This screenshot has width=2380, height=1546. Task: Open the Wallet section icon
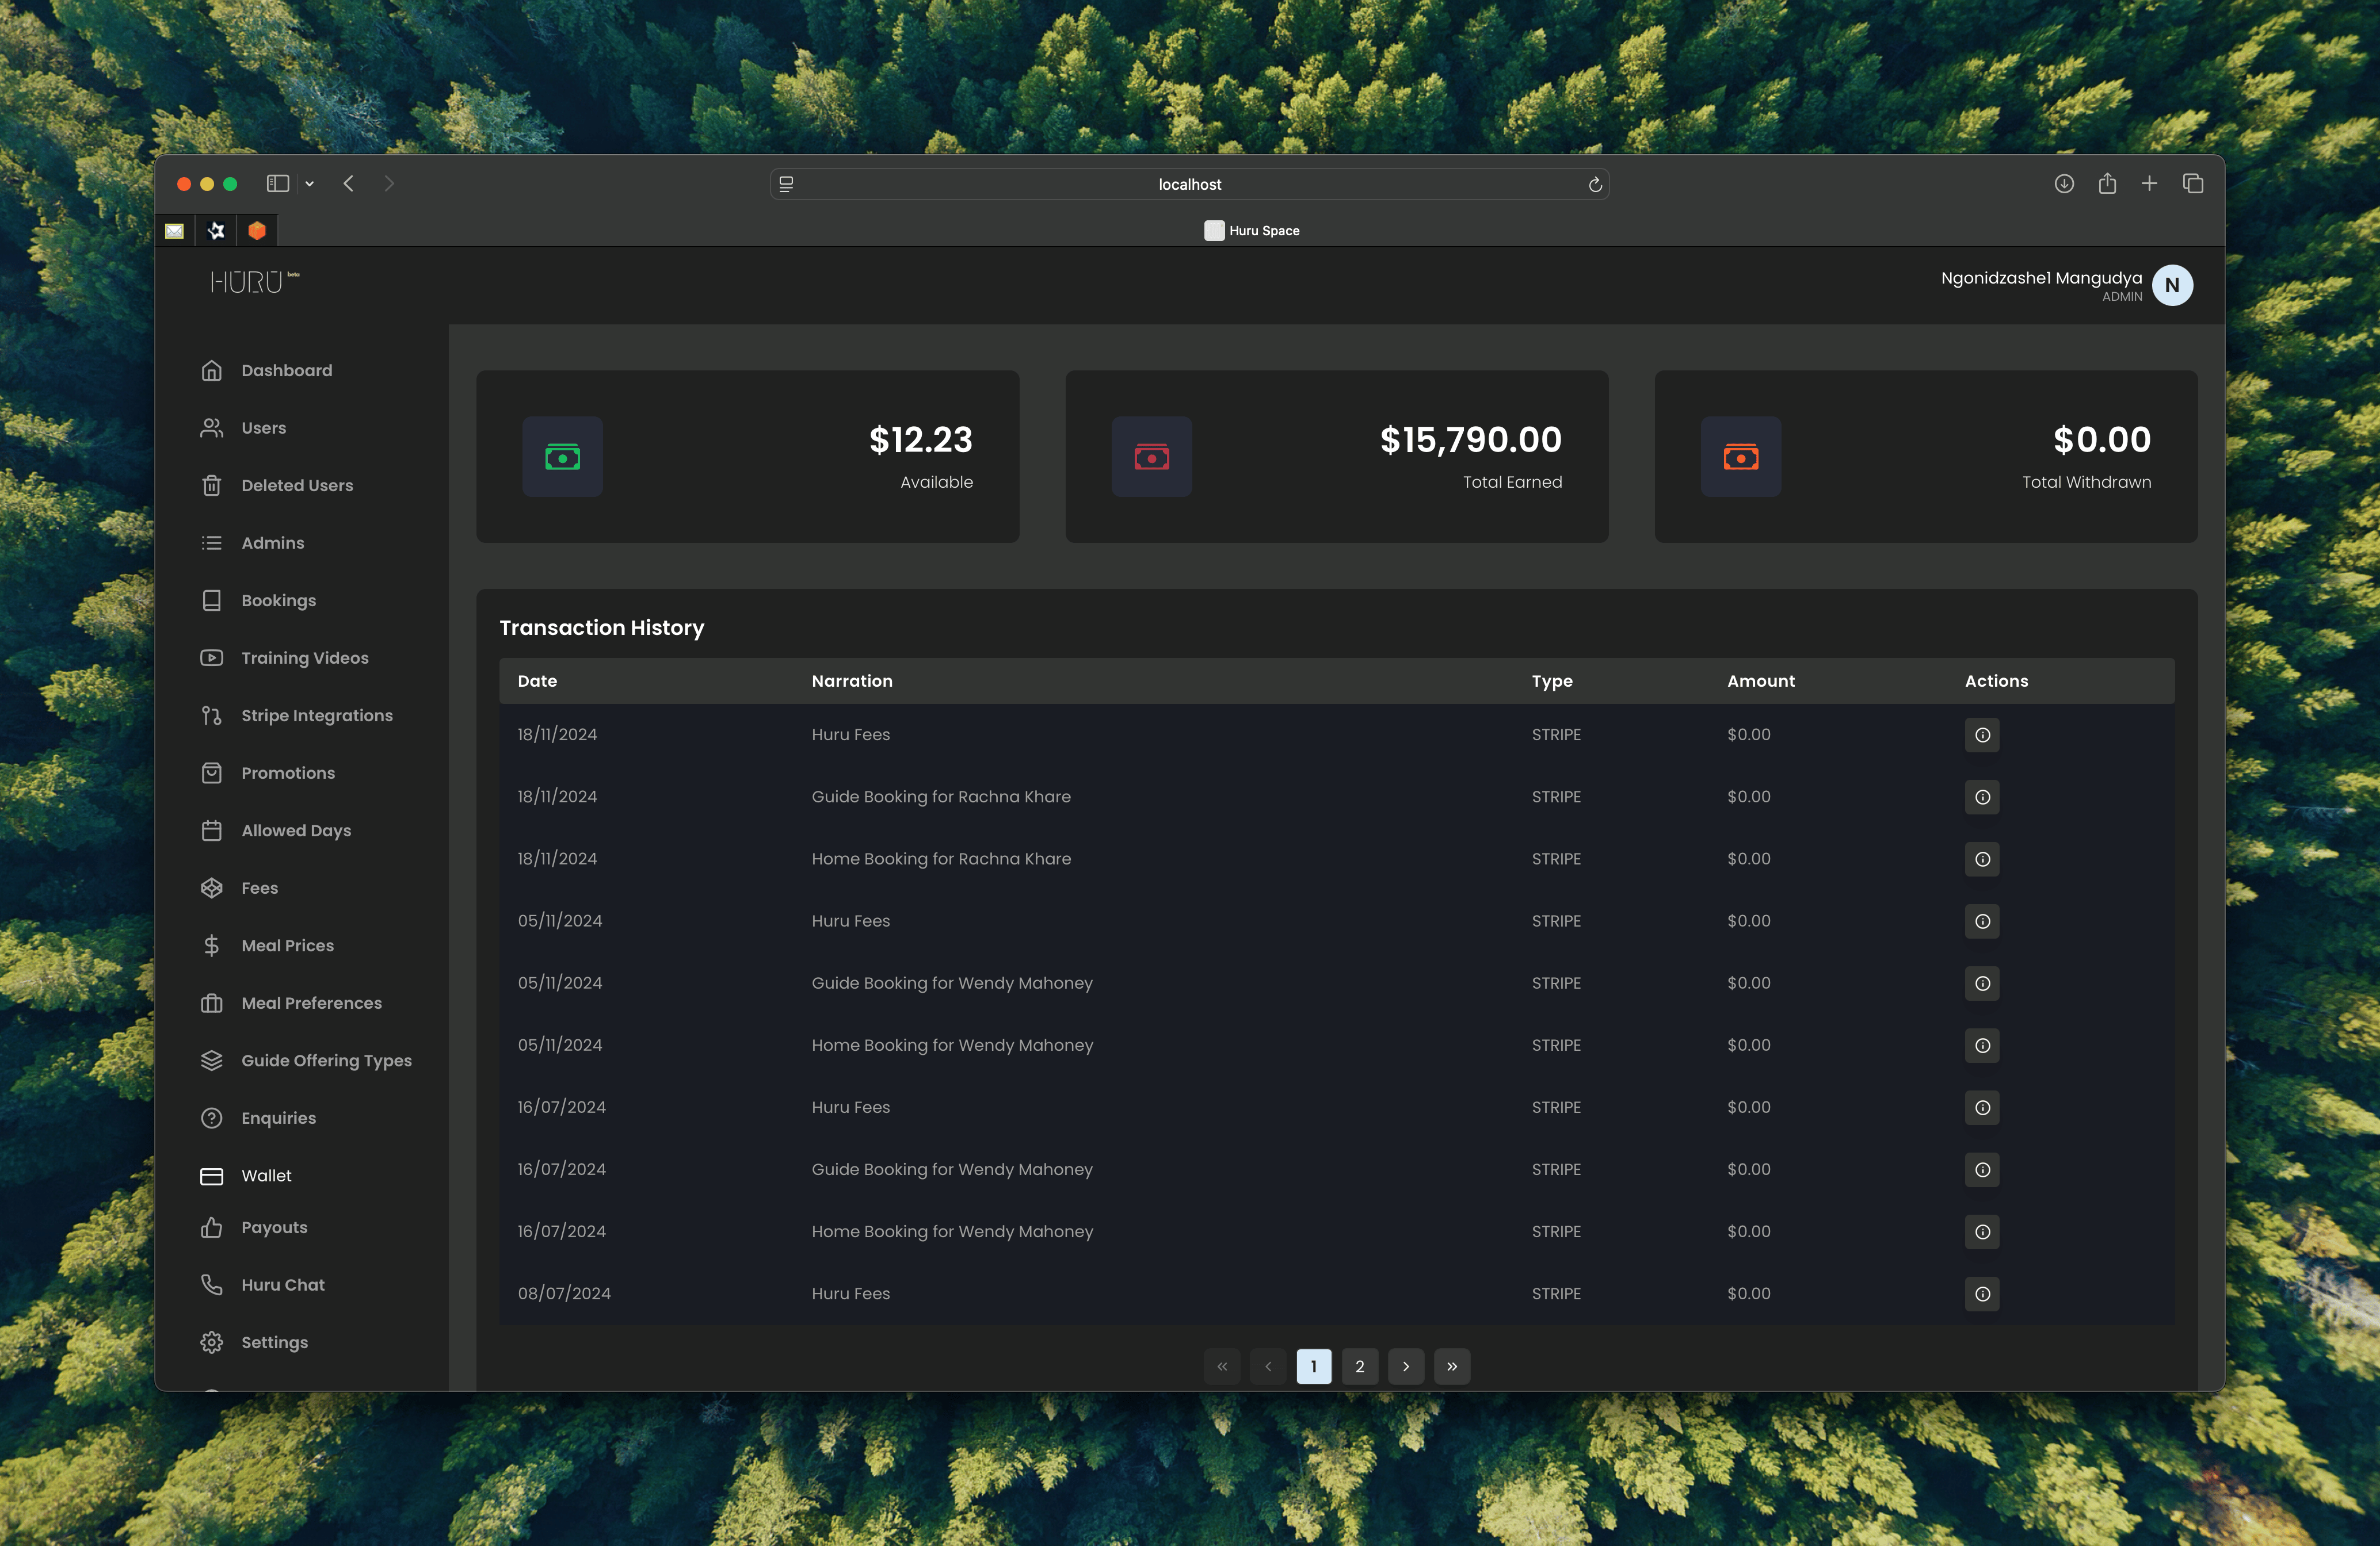pos(212,1176)
